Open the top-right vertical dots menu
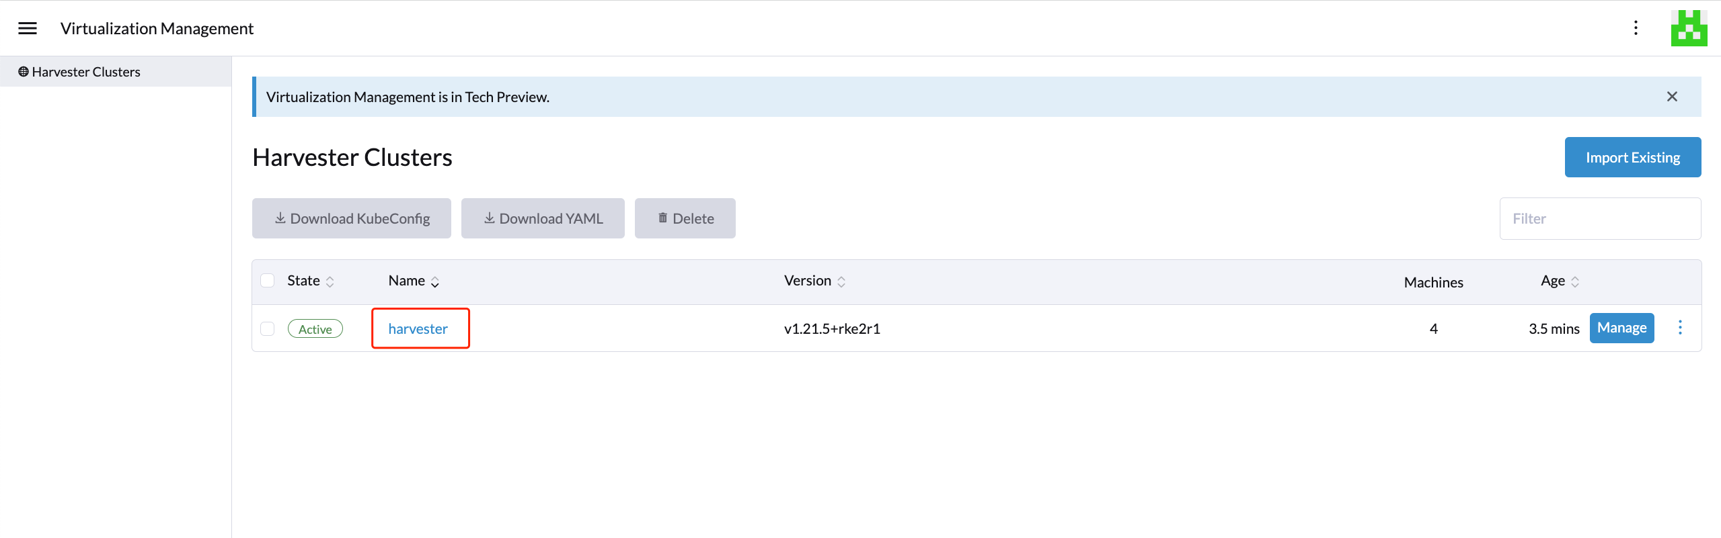 [x=1636, y=28]
